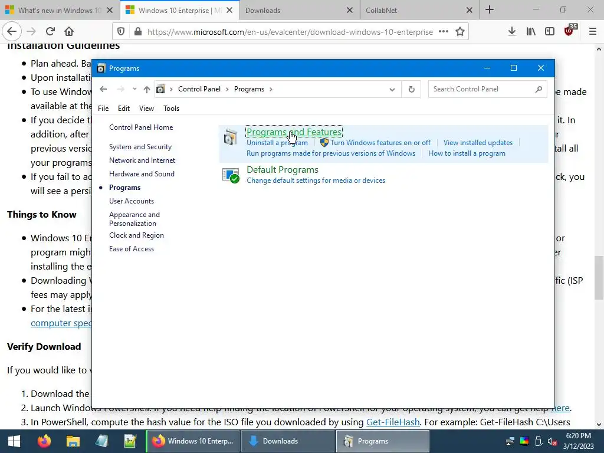Screen dimensions: 604x453
Task: Click Default Programs category icon
Action: point(231,176)
